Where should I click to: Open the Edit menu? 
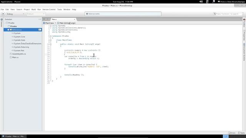[7, 10]
